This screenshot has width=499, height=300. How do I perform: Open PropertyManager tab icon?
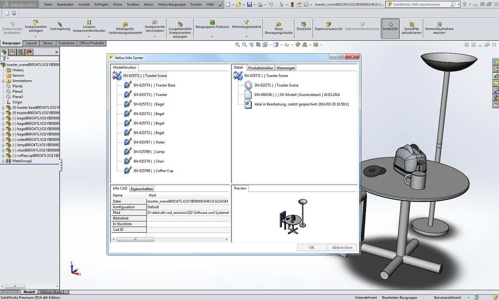click(12, 52)
